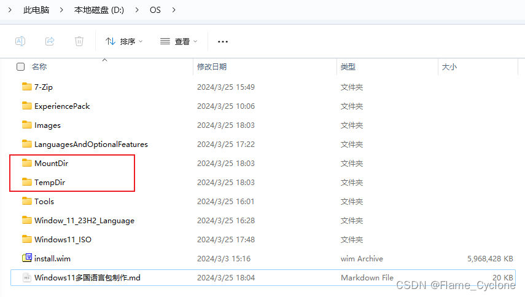
Task: Select the Window_11_23H2_Language folder name
Action: pyautogui.click(x=84, y=221)
